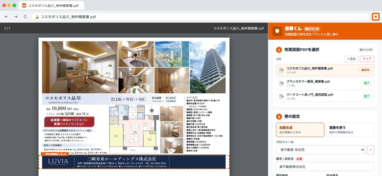Open the orange extension icon in toolbar
The width and height of the screenshot is (382, 176).
pos(376,17)
